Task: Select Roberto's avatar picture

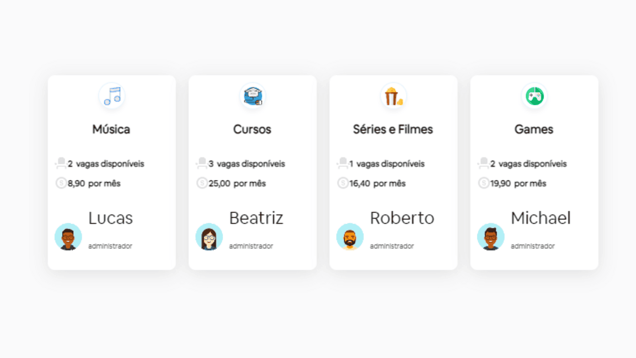Action: point(350,237)
